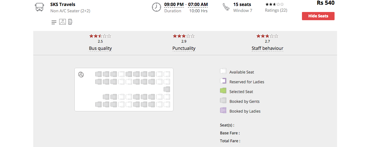Image resolution: width=370 pixels, height=147 pixels.
Task: Select the first available seat in top row
Action: 121,74
